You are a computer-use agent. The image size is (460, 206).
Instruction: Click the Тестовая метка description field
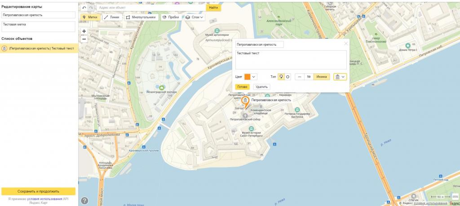click(38, 26)
